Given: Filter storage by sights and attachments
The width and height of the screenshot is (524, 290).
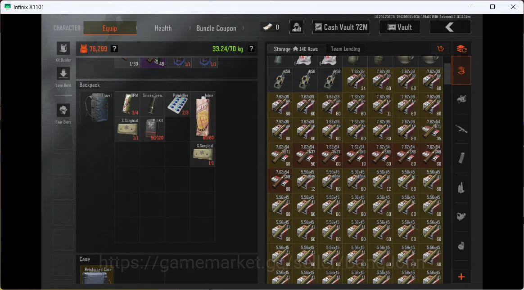Looking at the screenshot, I should pos(461,217).
